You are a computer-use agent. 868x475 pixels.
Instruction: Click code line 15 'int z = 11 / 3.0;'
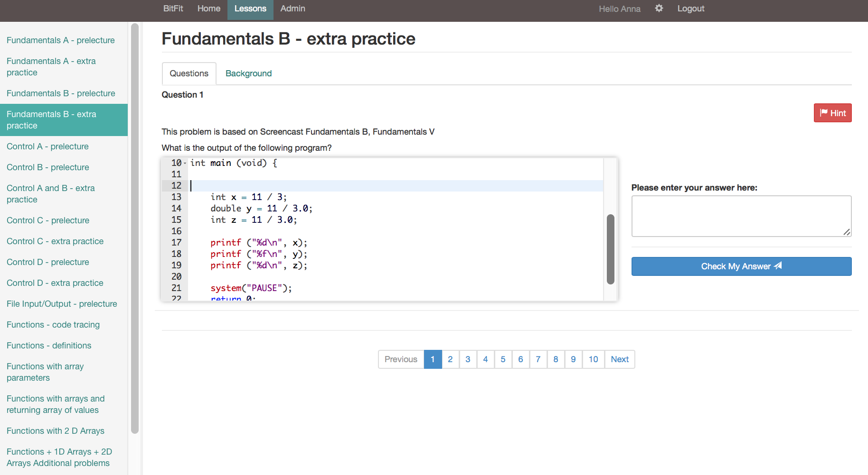[x=254, y=220]
